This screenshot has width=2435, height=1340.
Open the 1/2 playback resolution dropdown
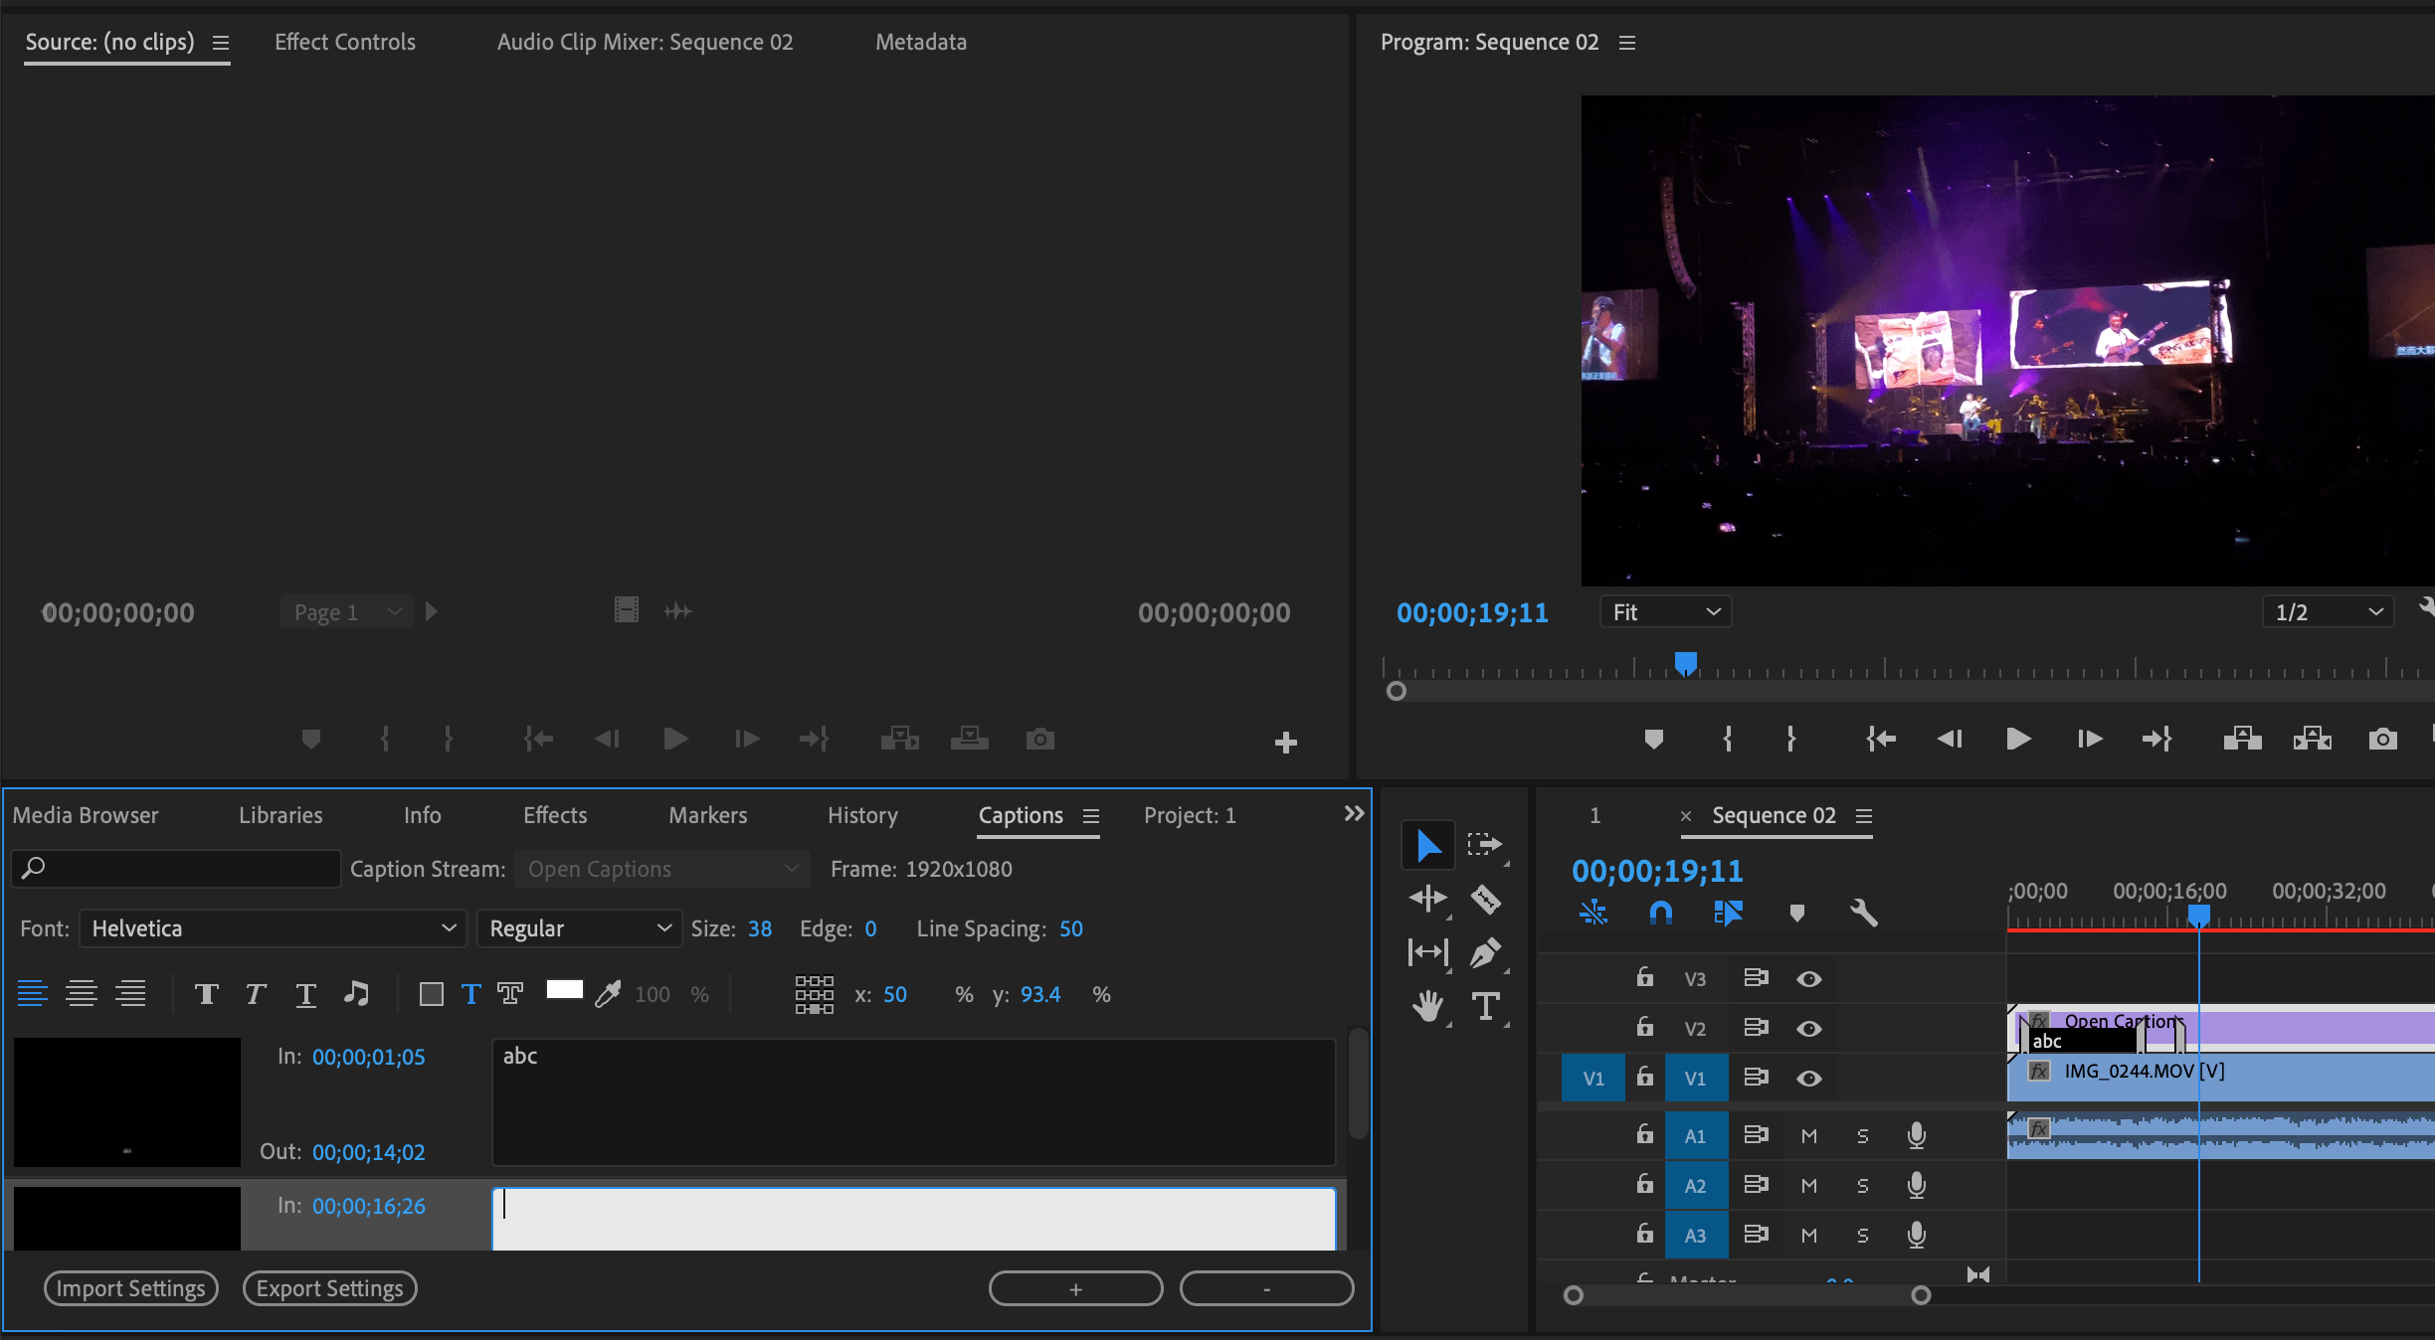pos(2329,611)
